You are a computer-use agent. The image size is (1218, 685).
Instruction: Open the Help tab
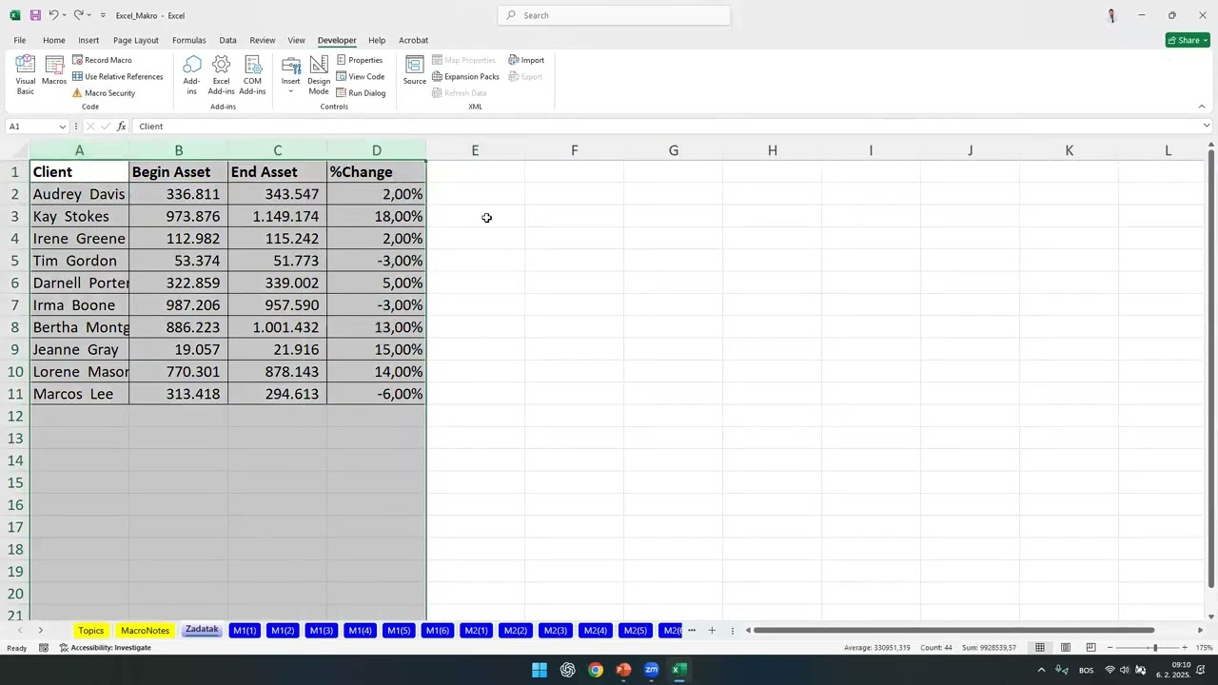pyautogui.click(x=377, y=40)
